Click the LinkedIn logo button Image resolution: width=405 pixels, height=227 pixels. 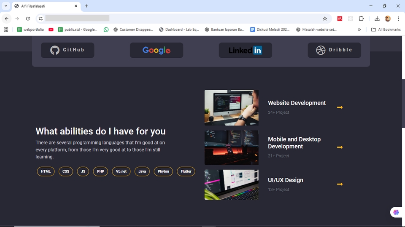(x=246, y=50)
